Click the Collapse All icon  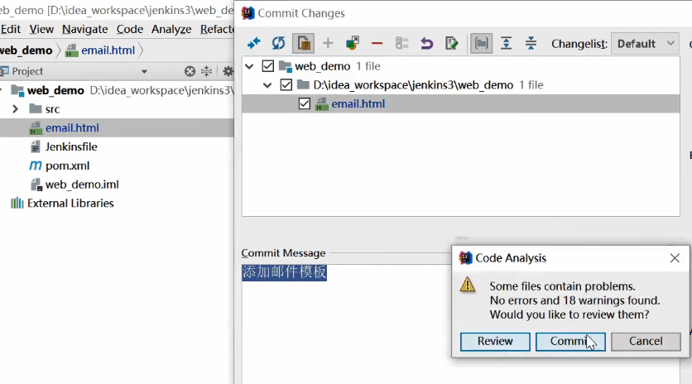pos(531,43)
